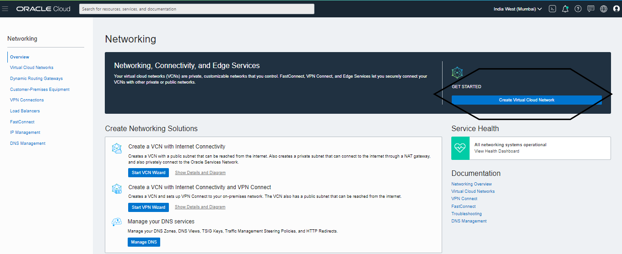Screen dimensions: 622x254
Task: Open VPN Connections in sidebar
Action: [27, 100]
